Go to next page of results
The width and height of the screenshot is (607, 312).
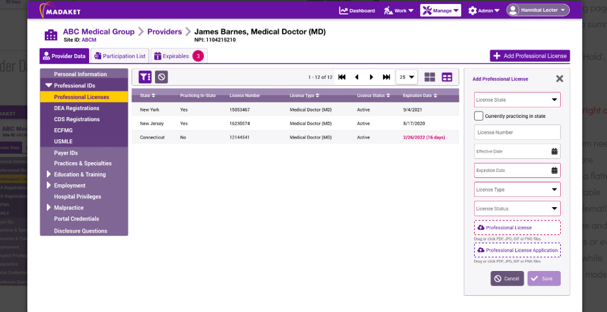pyautogui.click(x=371, y=77)
